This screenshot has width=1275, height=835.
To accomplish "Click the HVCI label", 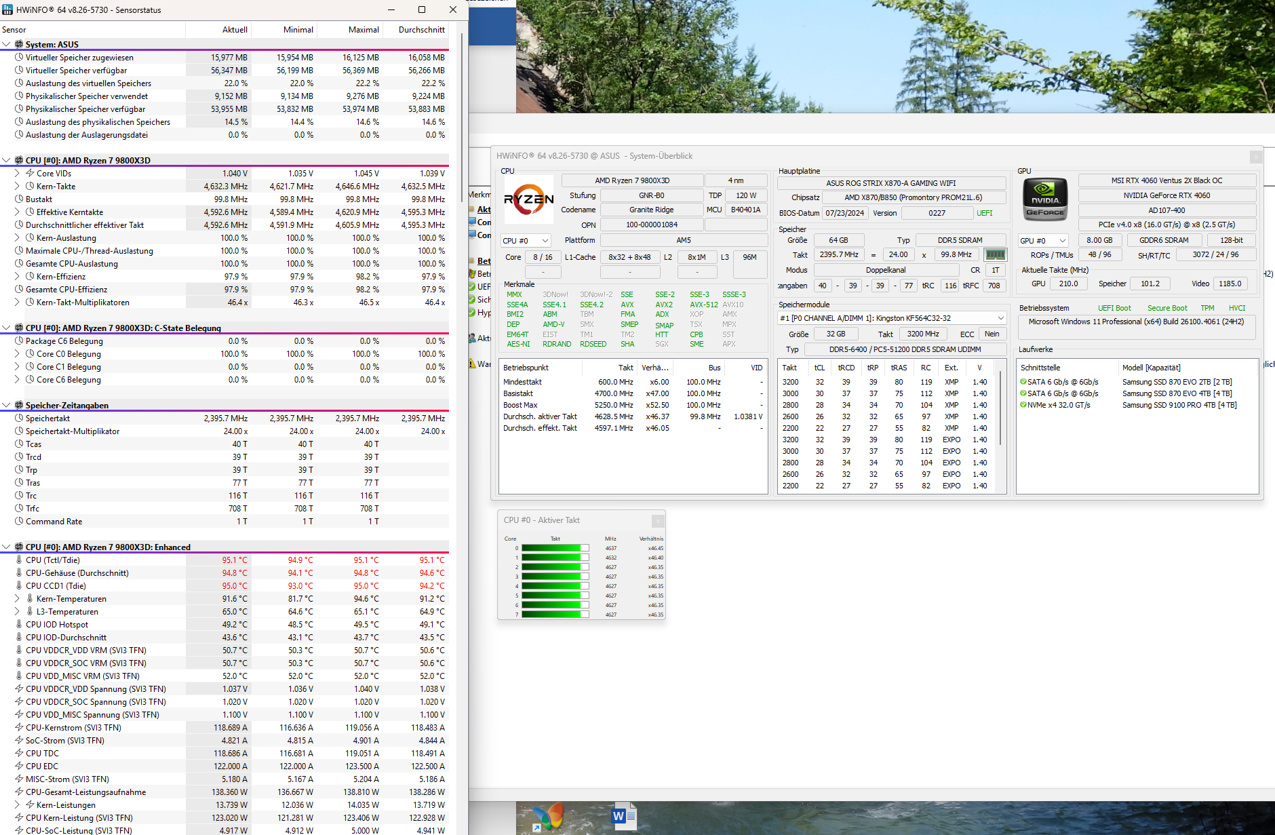I will [1237, 308].
